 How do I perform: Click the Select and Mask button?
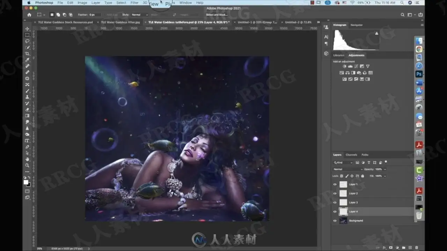pyautogui.click(x=217, y=15)
